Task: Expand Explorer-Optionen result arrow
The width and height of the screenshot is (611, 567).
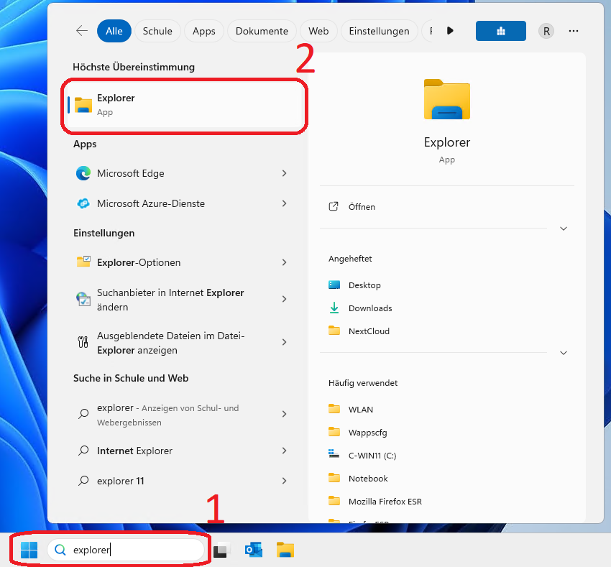Action: (x=285, y=262)
